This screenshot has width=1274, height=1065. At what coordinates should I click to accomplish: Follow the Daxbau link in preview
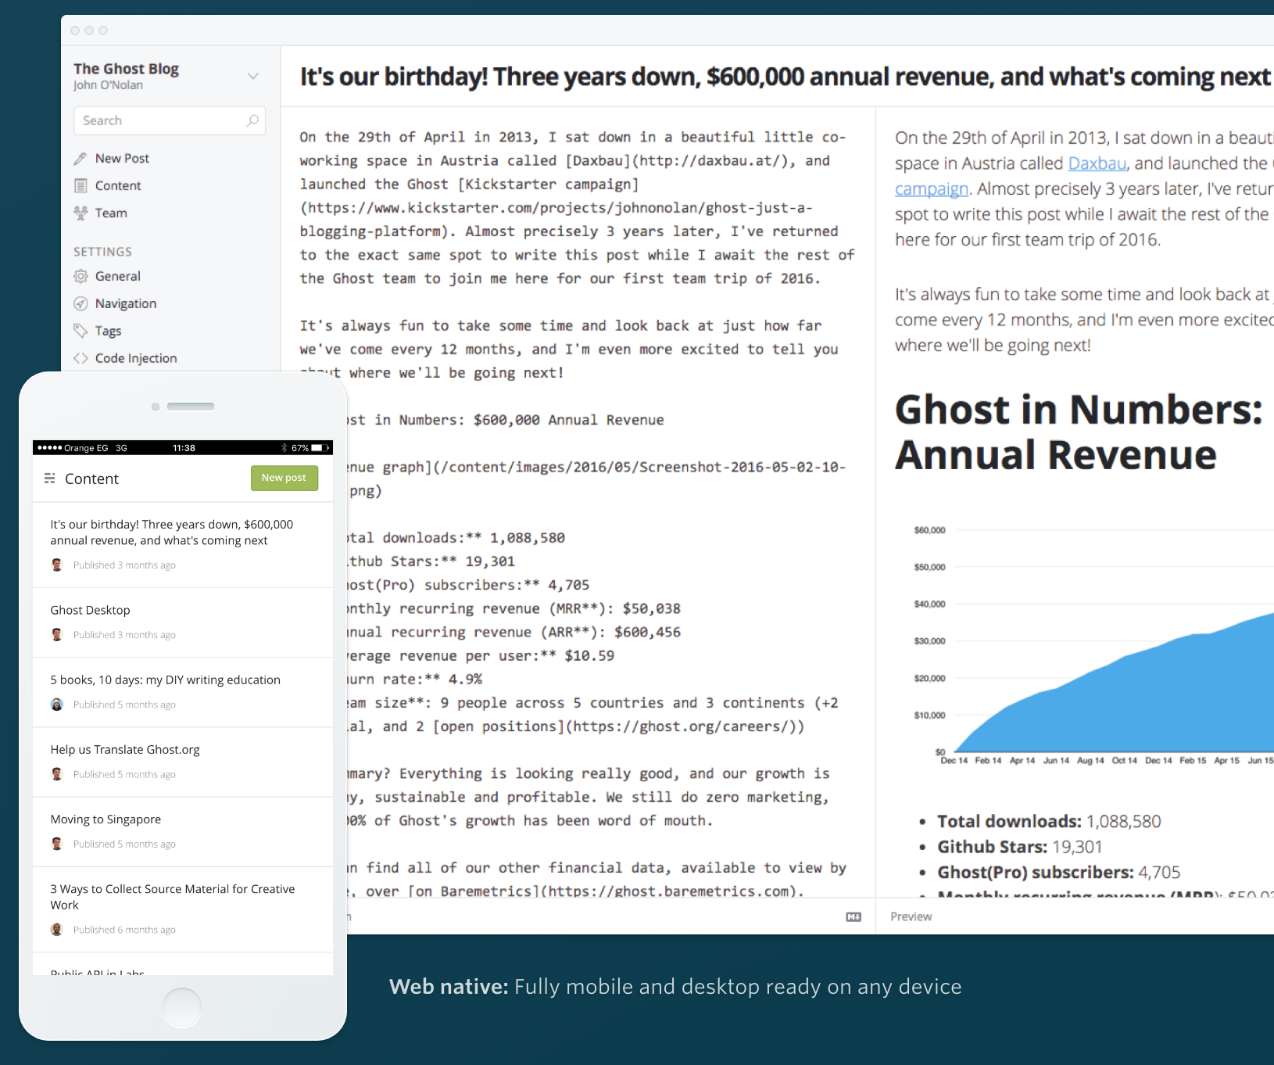pyautogui.click(x=1097, y=163)
